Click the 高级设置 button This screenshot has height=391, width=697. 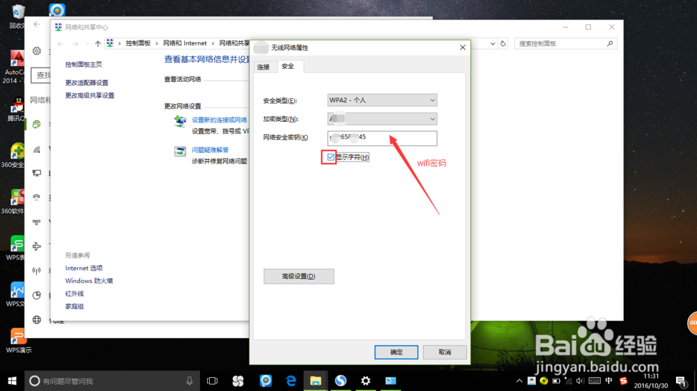pyautogui.click(x=299, y=276)
